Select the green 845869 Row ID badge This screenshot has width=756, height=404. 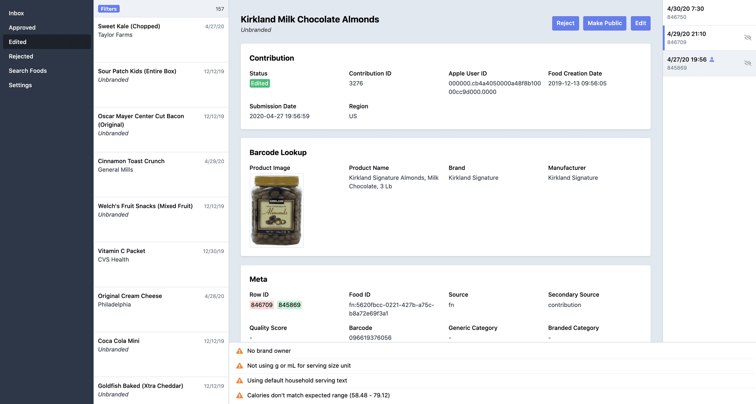[289, 305]
